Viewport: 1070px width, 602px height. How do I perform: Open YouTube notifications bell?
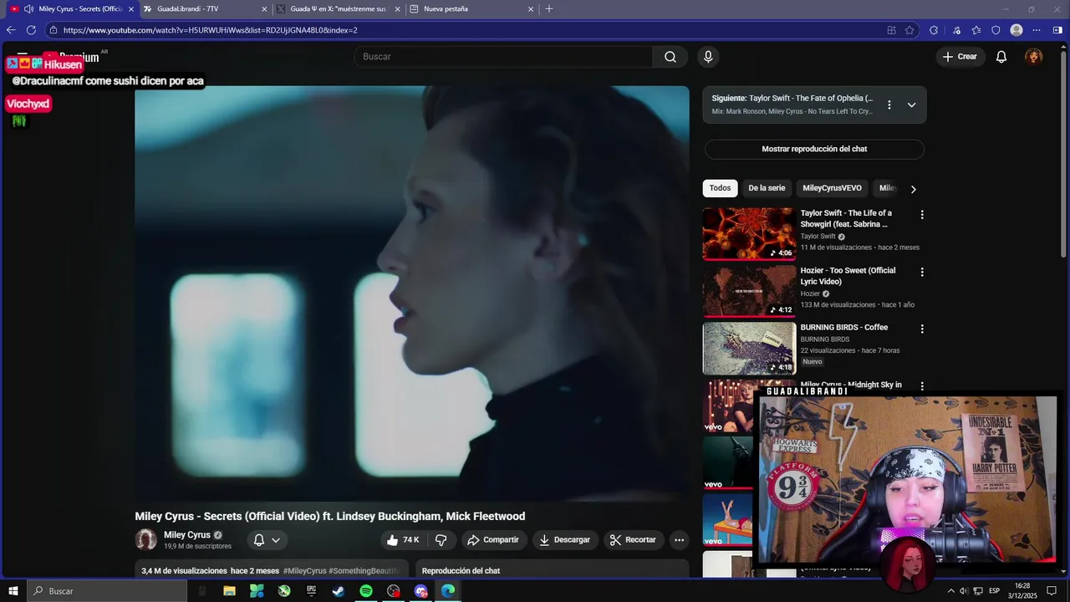coord(1001,57)
